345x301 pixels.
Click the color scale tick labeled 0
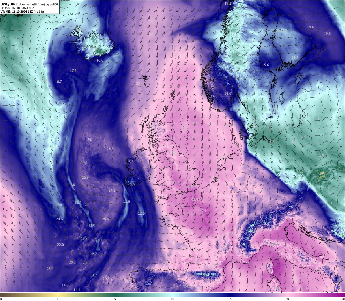pyautogui.click(x=1, y=299)
